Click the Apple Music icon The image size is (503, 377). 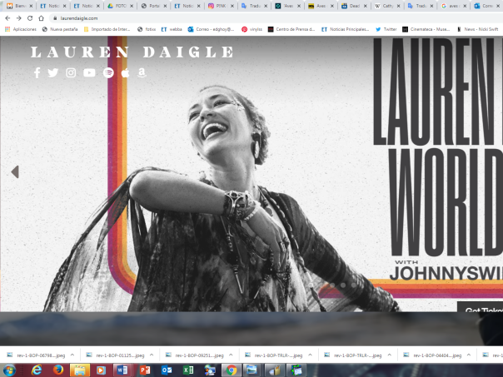click(126, 73)
